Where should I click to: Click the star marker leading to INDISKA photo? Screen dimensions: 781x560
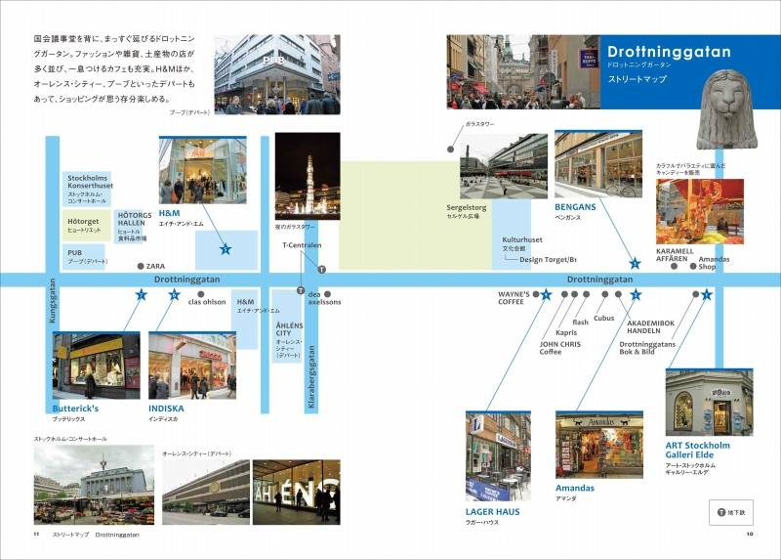174,295
